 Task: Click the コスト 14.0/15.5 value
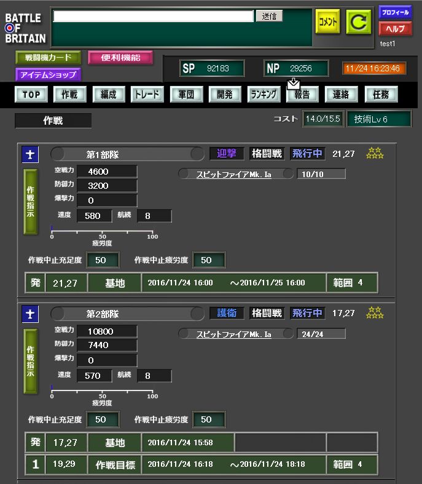click(322, 119)
